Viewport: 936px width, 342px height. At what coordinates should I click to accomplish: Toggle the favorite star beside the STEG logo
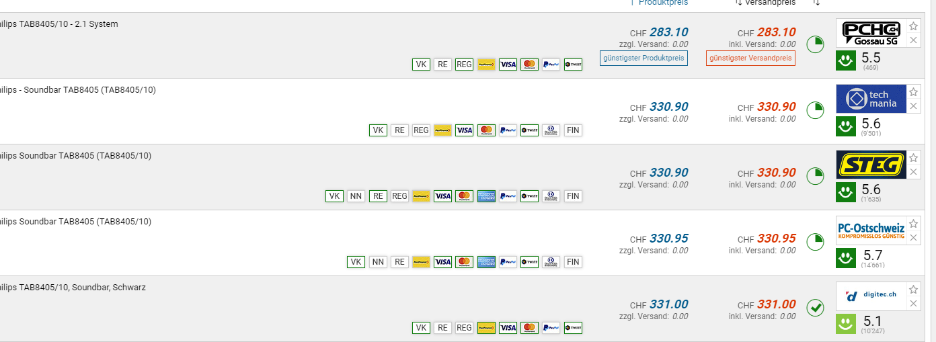tap(913, 158)
